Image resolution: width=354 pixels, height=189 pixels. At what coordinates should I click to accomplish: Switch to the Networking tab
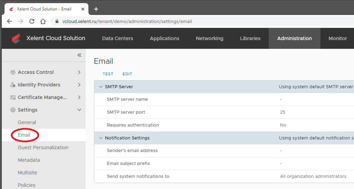(210, 38)
